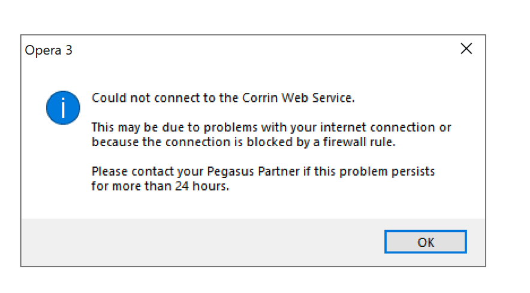Image resolution: width=530 pixels, height=293 pixels.
Task: Click the 'Please contact your Pegasus Partner' line
Action: (263, 171)
